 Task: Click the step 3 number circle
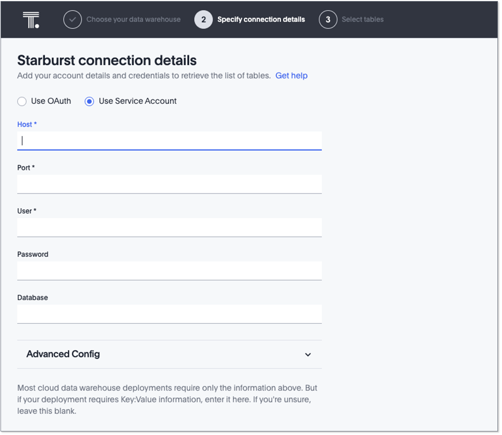coord(328,20)
